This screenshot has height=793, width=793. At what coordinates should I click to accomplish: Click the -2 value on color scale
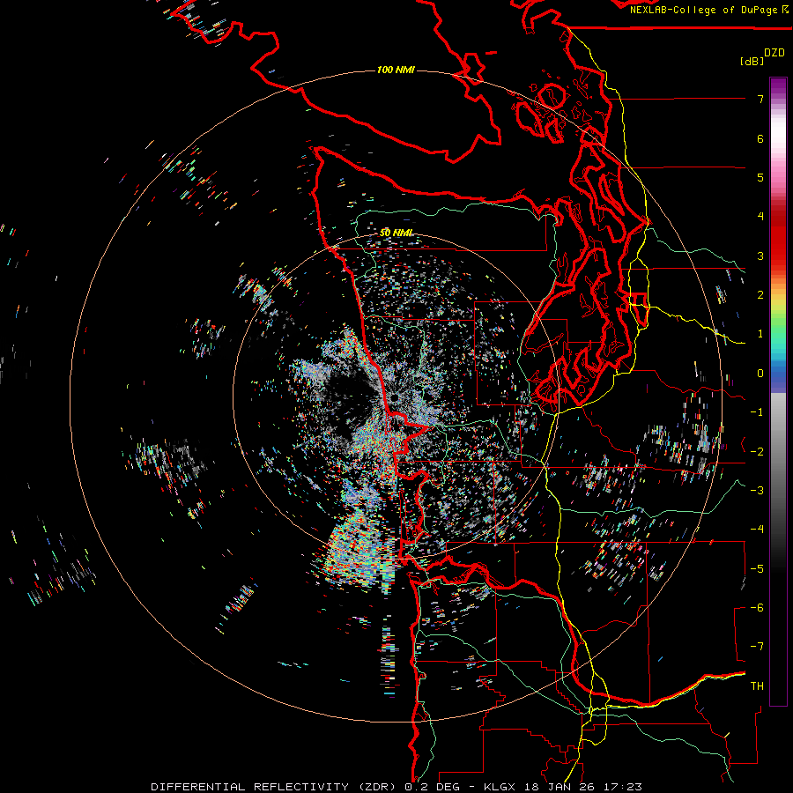pyautogui.click(x=757, y=452)
